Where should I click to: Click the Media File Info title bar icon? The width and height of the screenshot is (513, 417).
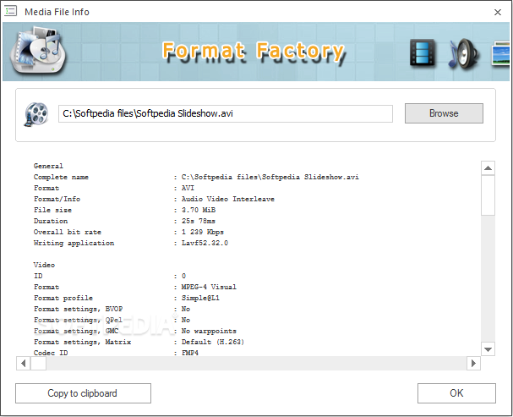[10, 11]
